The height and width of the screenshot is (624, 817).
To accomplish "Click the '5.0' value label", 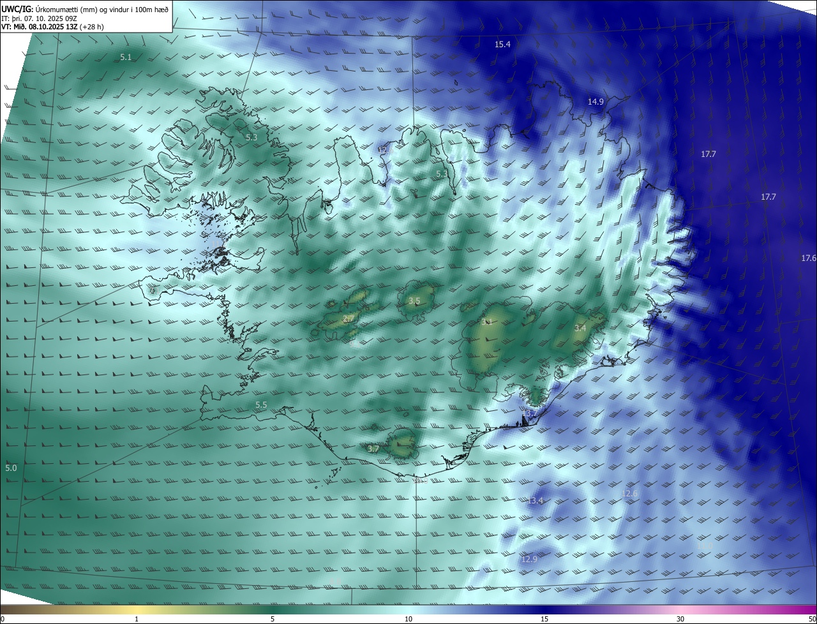I will pyautogui.click(x=11, y=468).
